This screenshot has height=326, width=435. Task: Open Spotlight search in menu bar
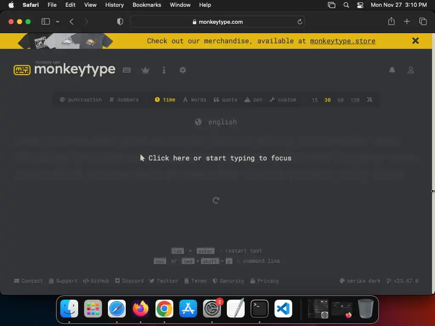tap(346, 5)
